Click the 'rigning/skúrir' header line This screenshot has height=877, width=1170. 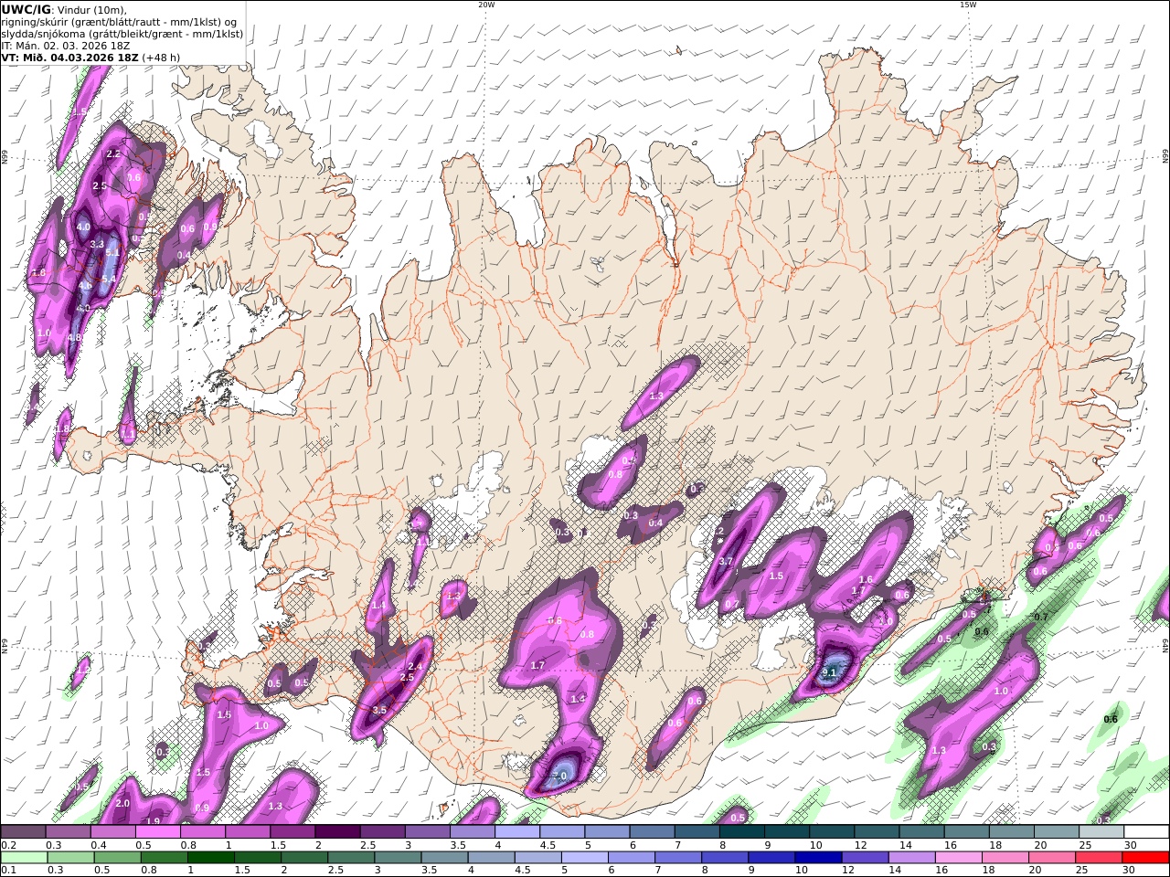(x=119, y=22)
